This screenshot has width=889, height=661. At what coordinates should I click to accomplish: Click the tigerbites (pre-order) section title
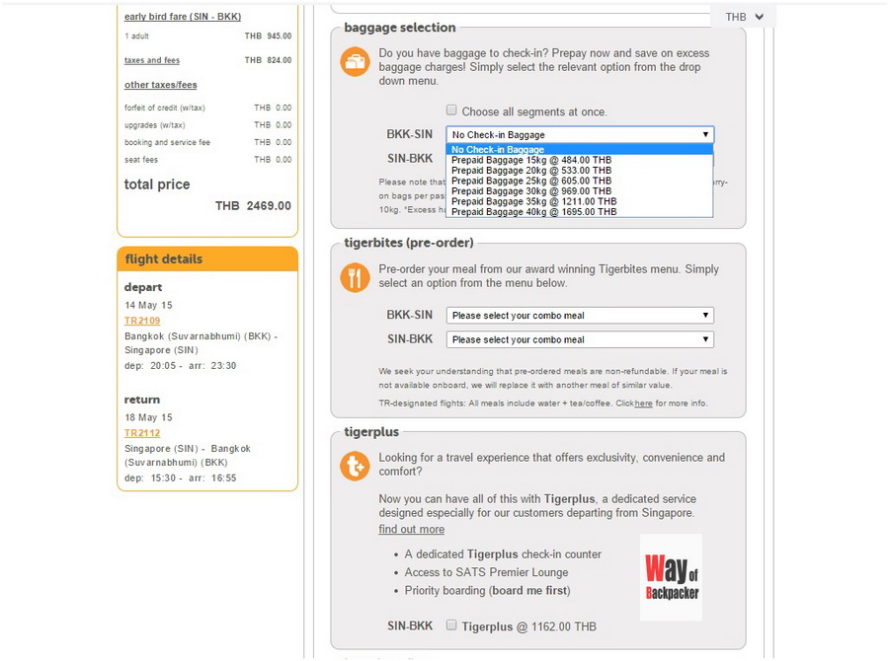[409, 243]
